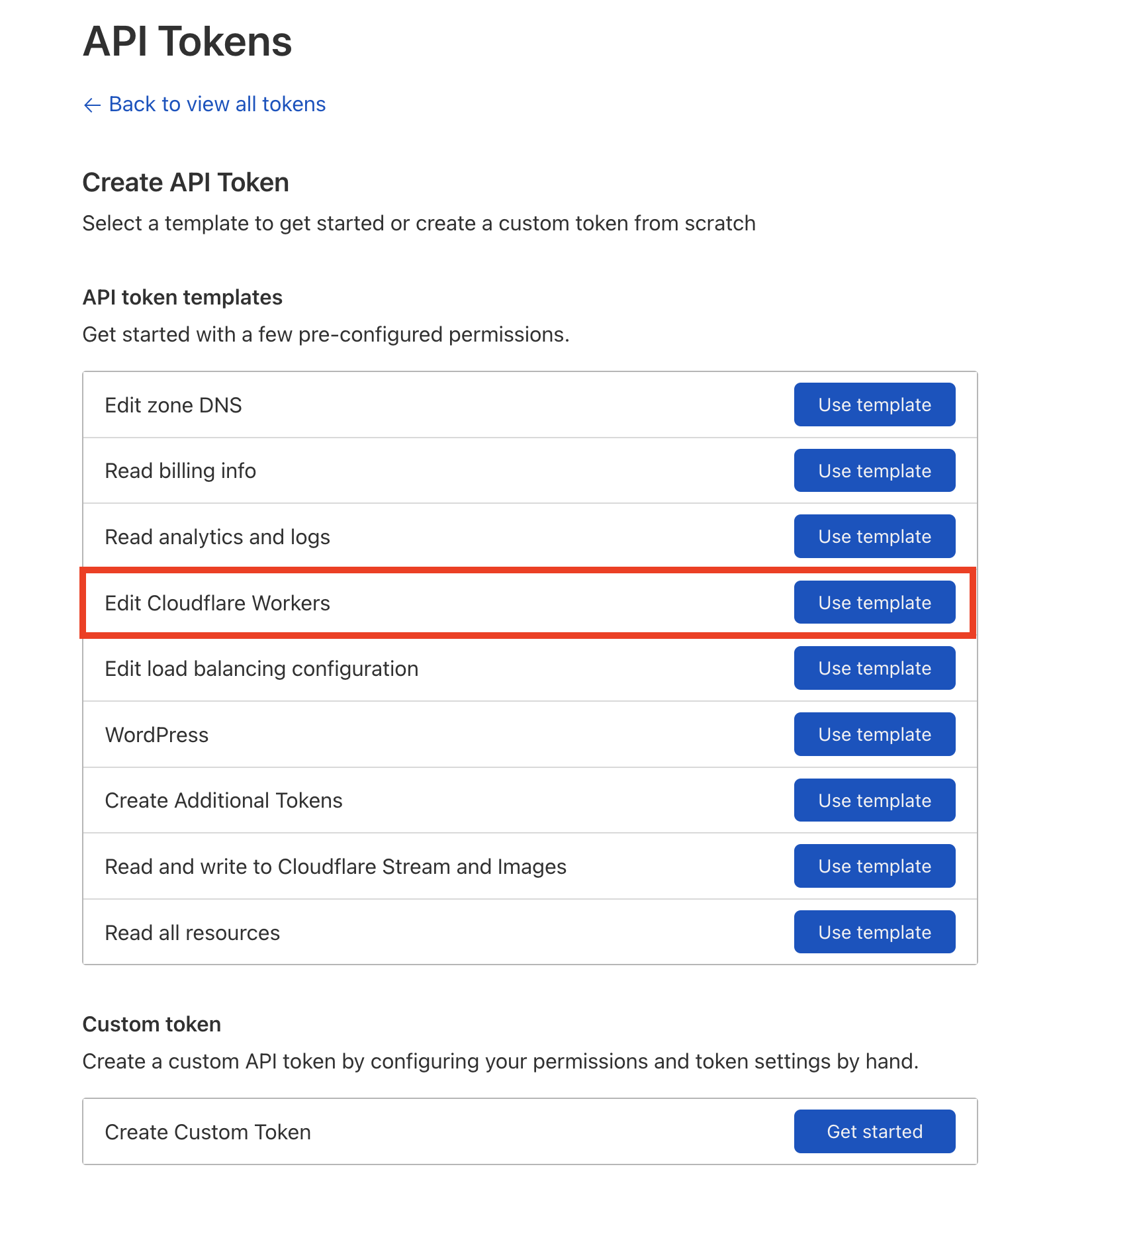Use template for Create Additional Tokens

(874, 800)
